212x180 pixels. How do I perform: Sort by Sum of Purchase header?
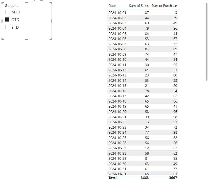(x=164, y=6)
